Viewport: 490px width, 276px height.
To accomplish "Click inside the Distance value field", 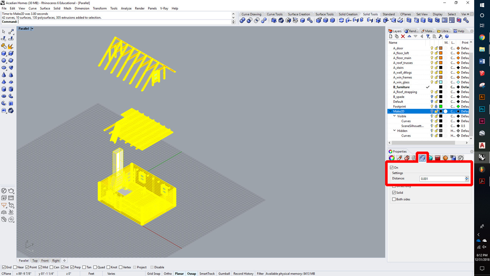I will (x=441, y=178).
